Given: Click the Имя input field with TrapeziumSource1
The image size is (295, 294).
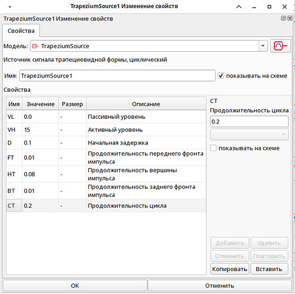Looking at the screenshot, I should tap(118, 76).
